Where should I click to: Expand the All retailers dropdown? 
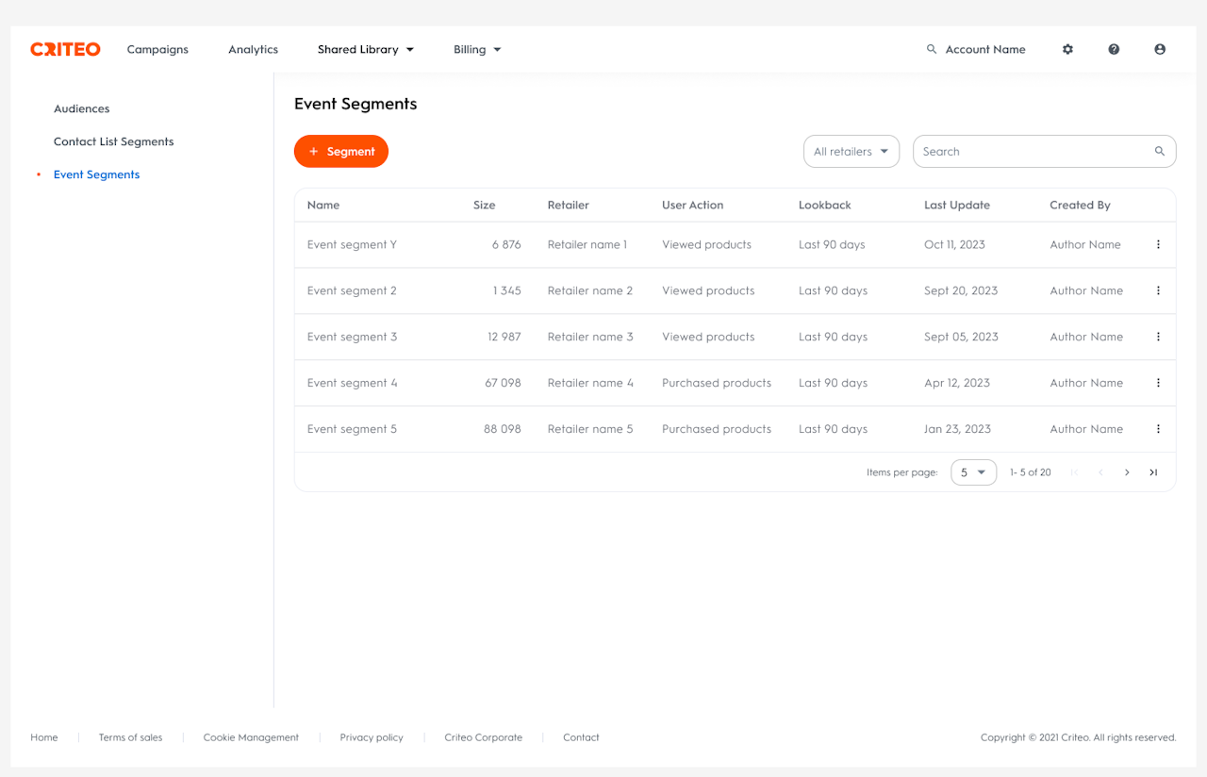pyautogui.click(x=852, y=152)
